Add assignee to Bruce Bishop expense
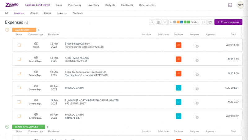Screen dimensions: 248x140 coord(196,45)
